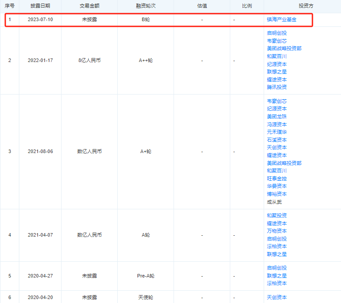Open the 万物资本 investor link

[x=277, y=231]
